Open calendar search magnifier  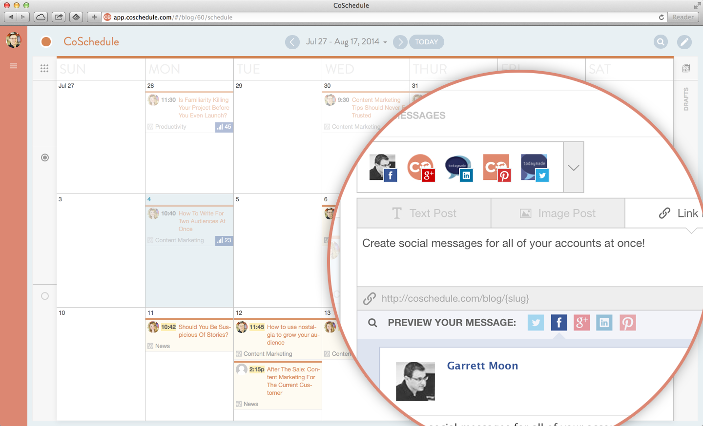(x=661, y=42)
